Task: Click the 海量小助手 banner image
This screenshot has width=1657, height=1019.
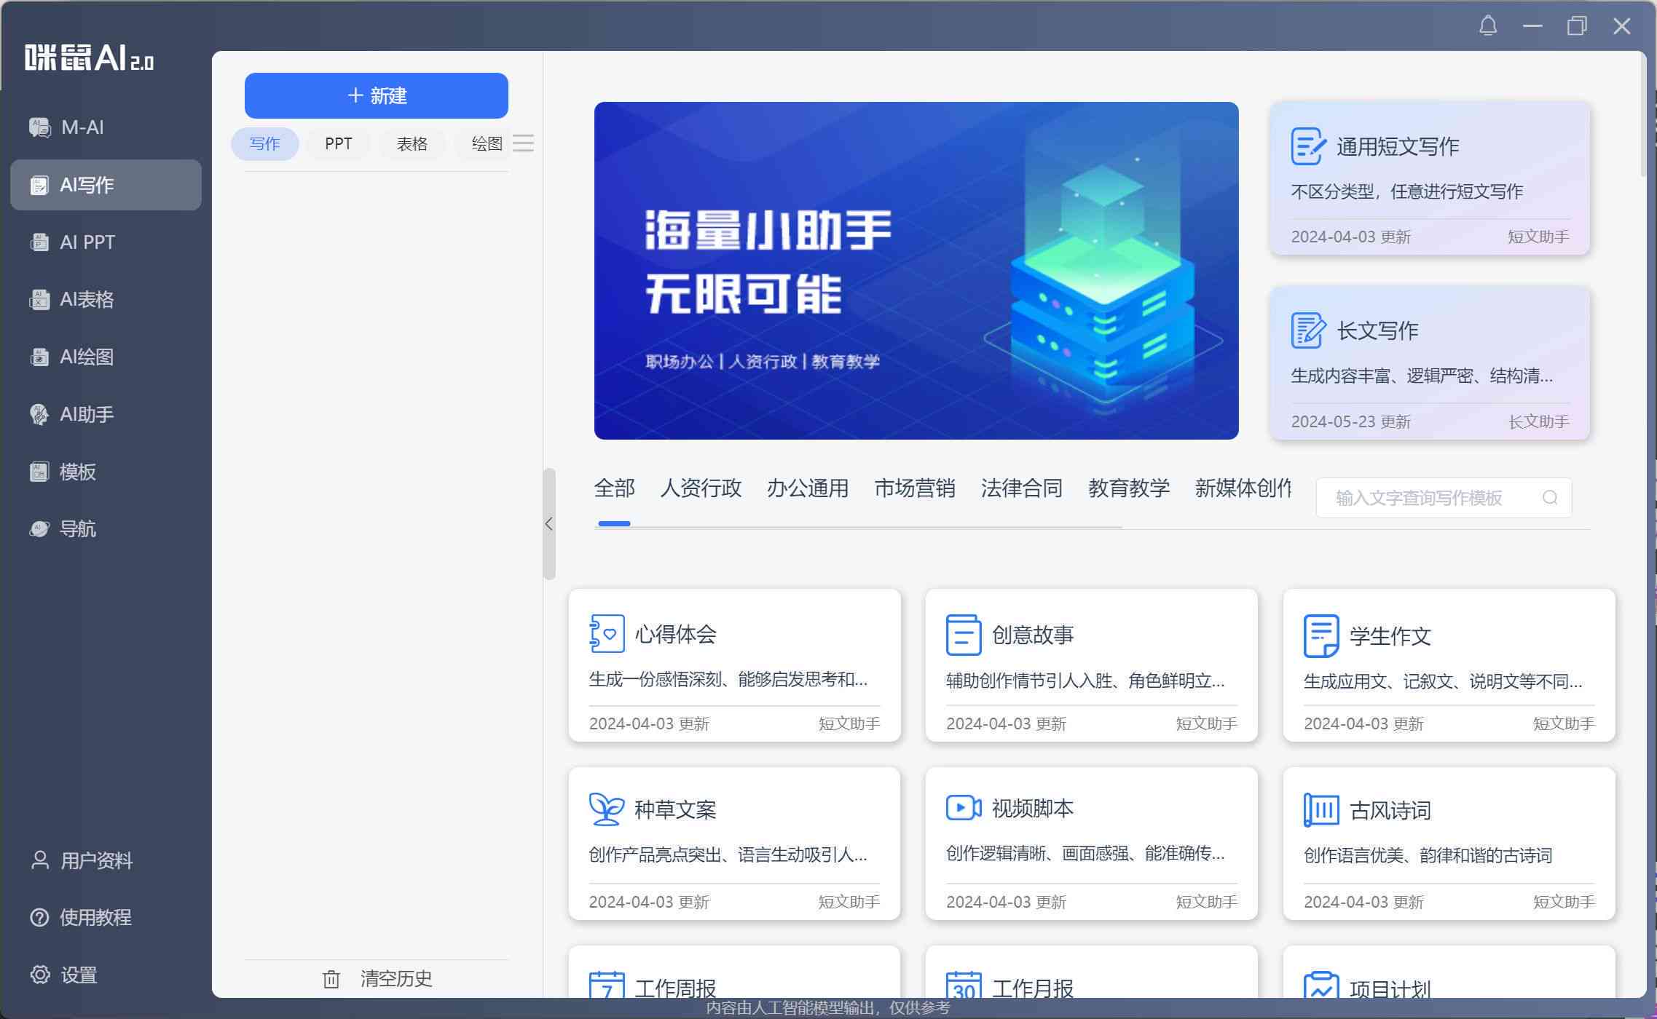Action: (x=916, y=271)
